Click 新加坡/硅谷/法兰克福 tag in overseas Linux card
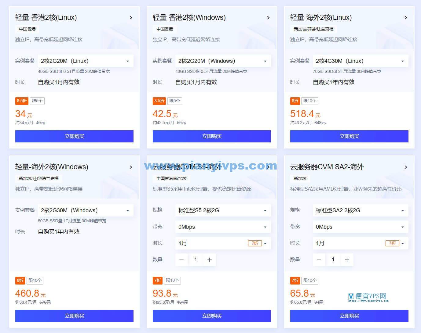Viewport: 421px width, 333px height. point(313,29)
